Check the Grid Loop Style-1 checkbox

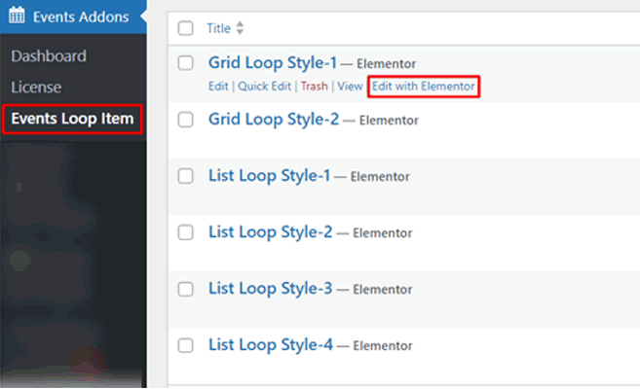click(186, 63)
